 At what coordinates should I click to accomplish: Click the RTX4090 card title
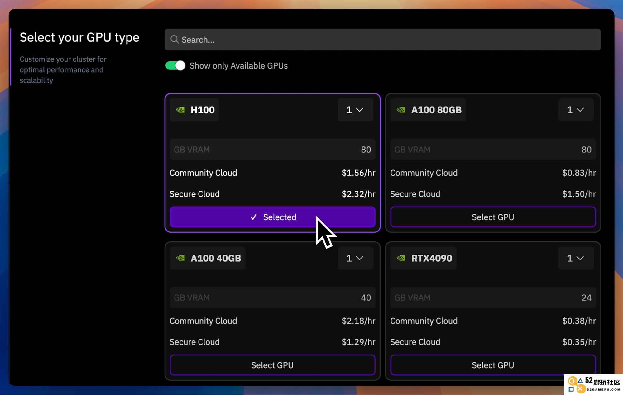pos(432,258)
